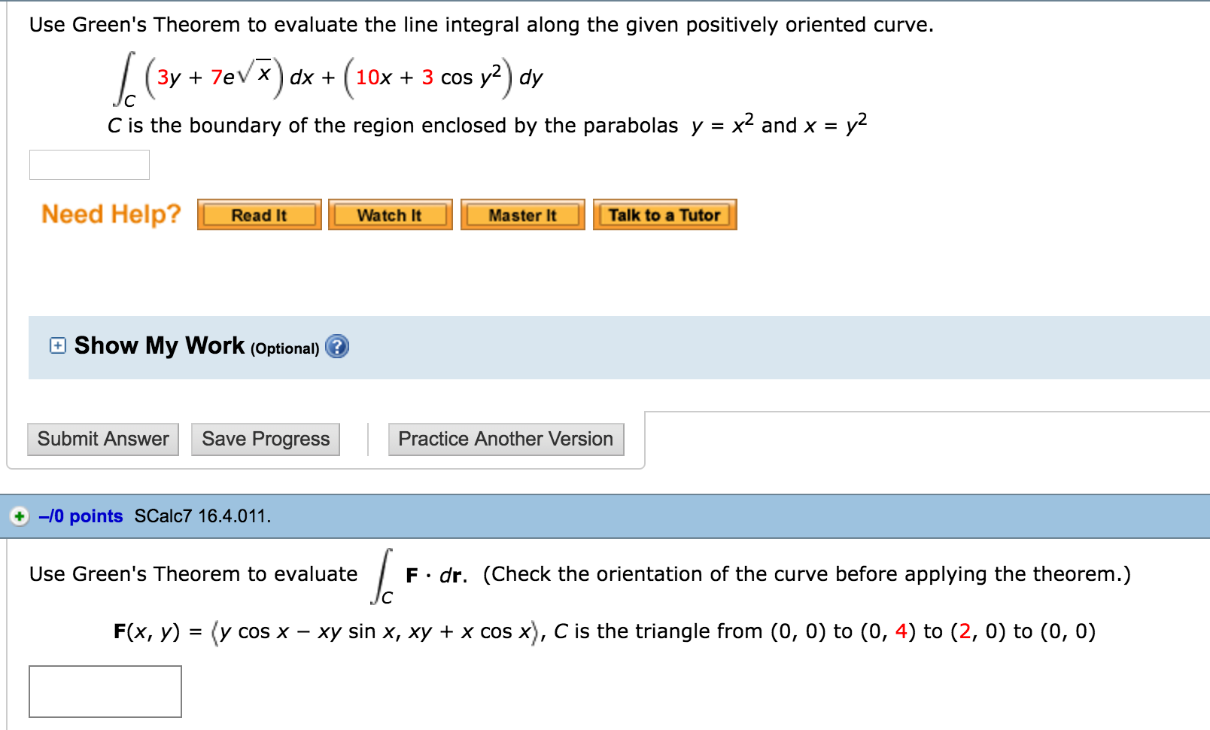Click the 'Check the orientation' hint text
Screen dimensions: 1210x730
coord(806,574)
